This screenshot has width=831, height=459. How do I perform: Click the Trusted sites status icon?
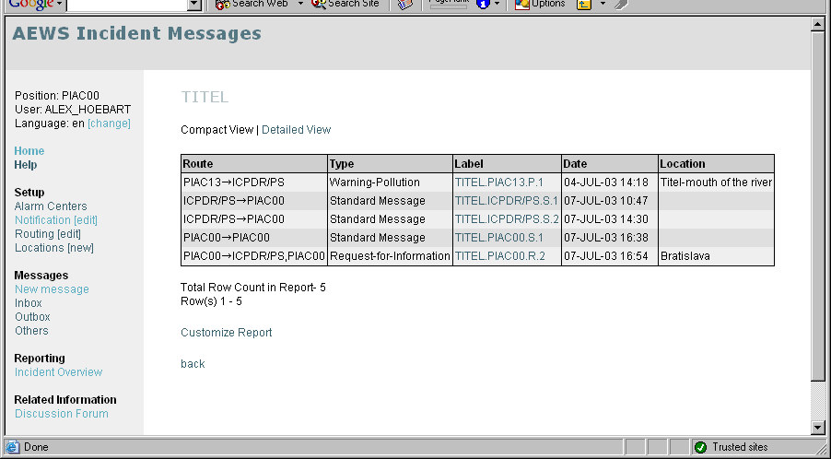coord(701,447)
